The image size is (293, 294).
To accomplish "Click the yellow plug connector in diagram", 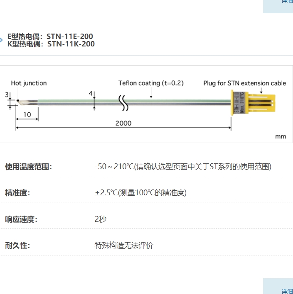I will point(253,102).
